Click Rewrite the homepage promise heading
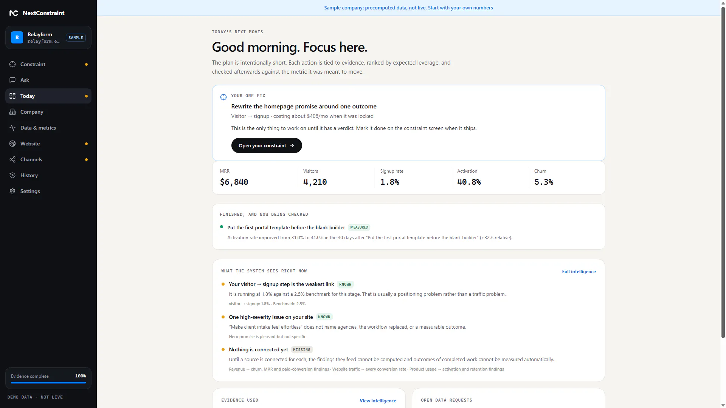This screenshot has height=408, width=726. pyautogui.click(x=304, y=107)
